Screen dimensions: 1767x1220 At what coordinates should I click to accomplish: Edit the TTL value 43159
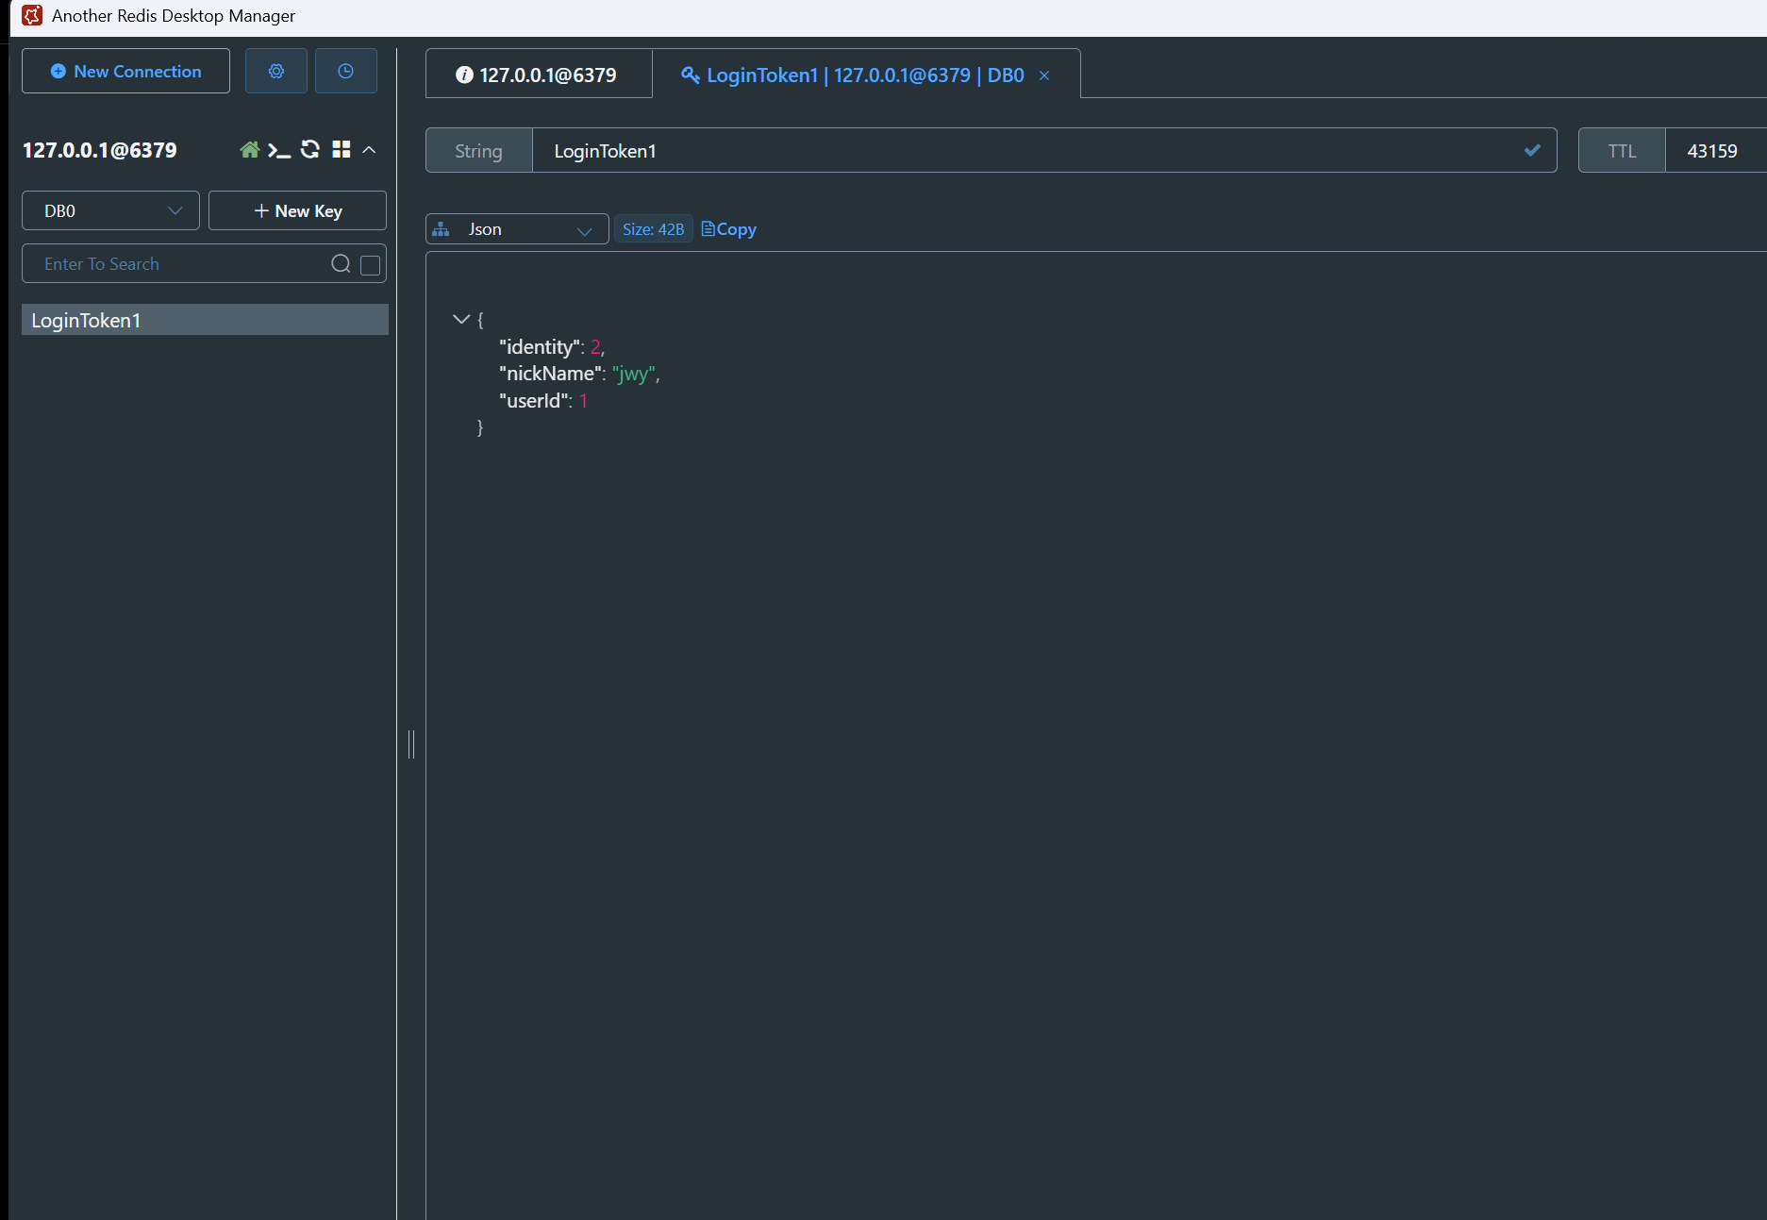click(x=1715, y=151)
